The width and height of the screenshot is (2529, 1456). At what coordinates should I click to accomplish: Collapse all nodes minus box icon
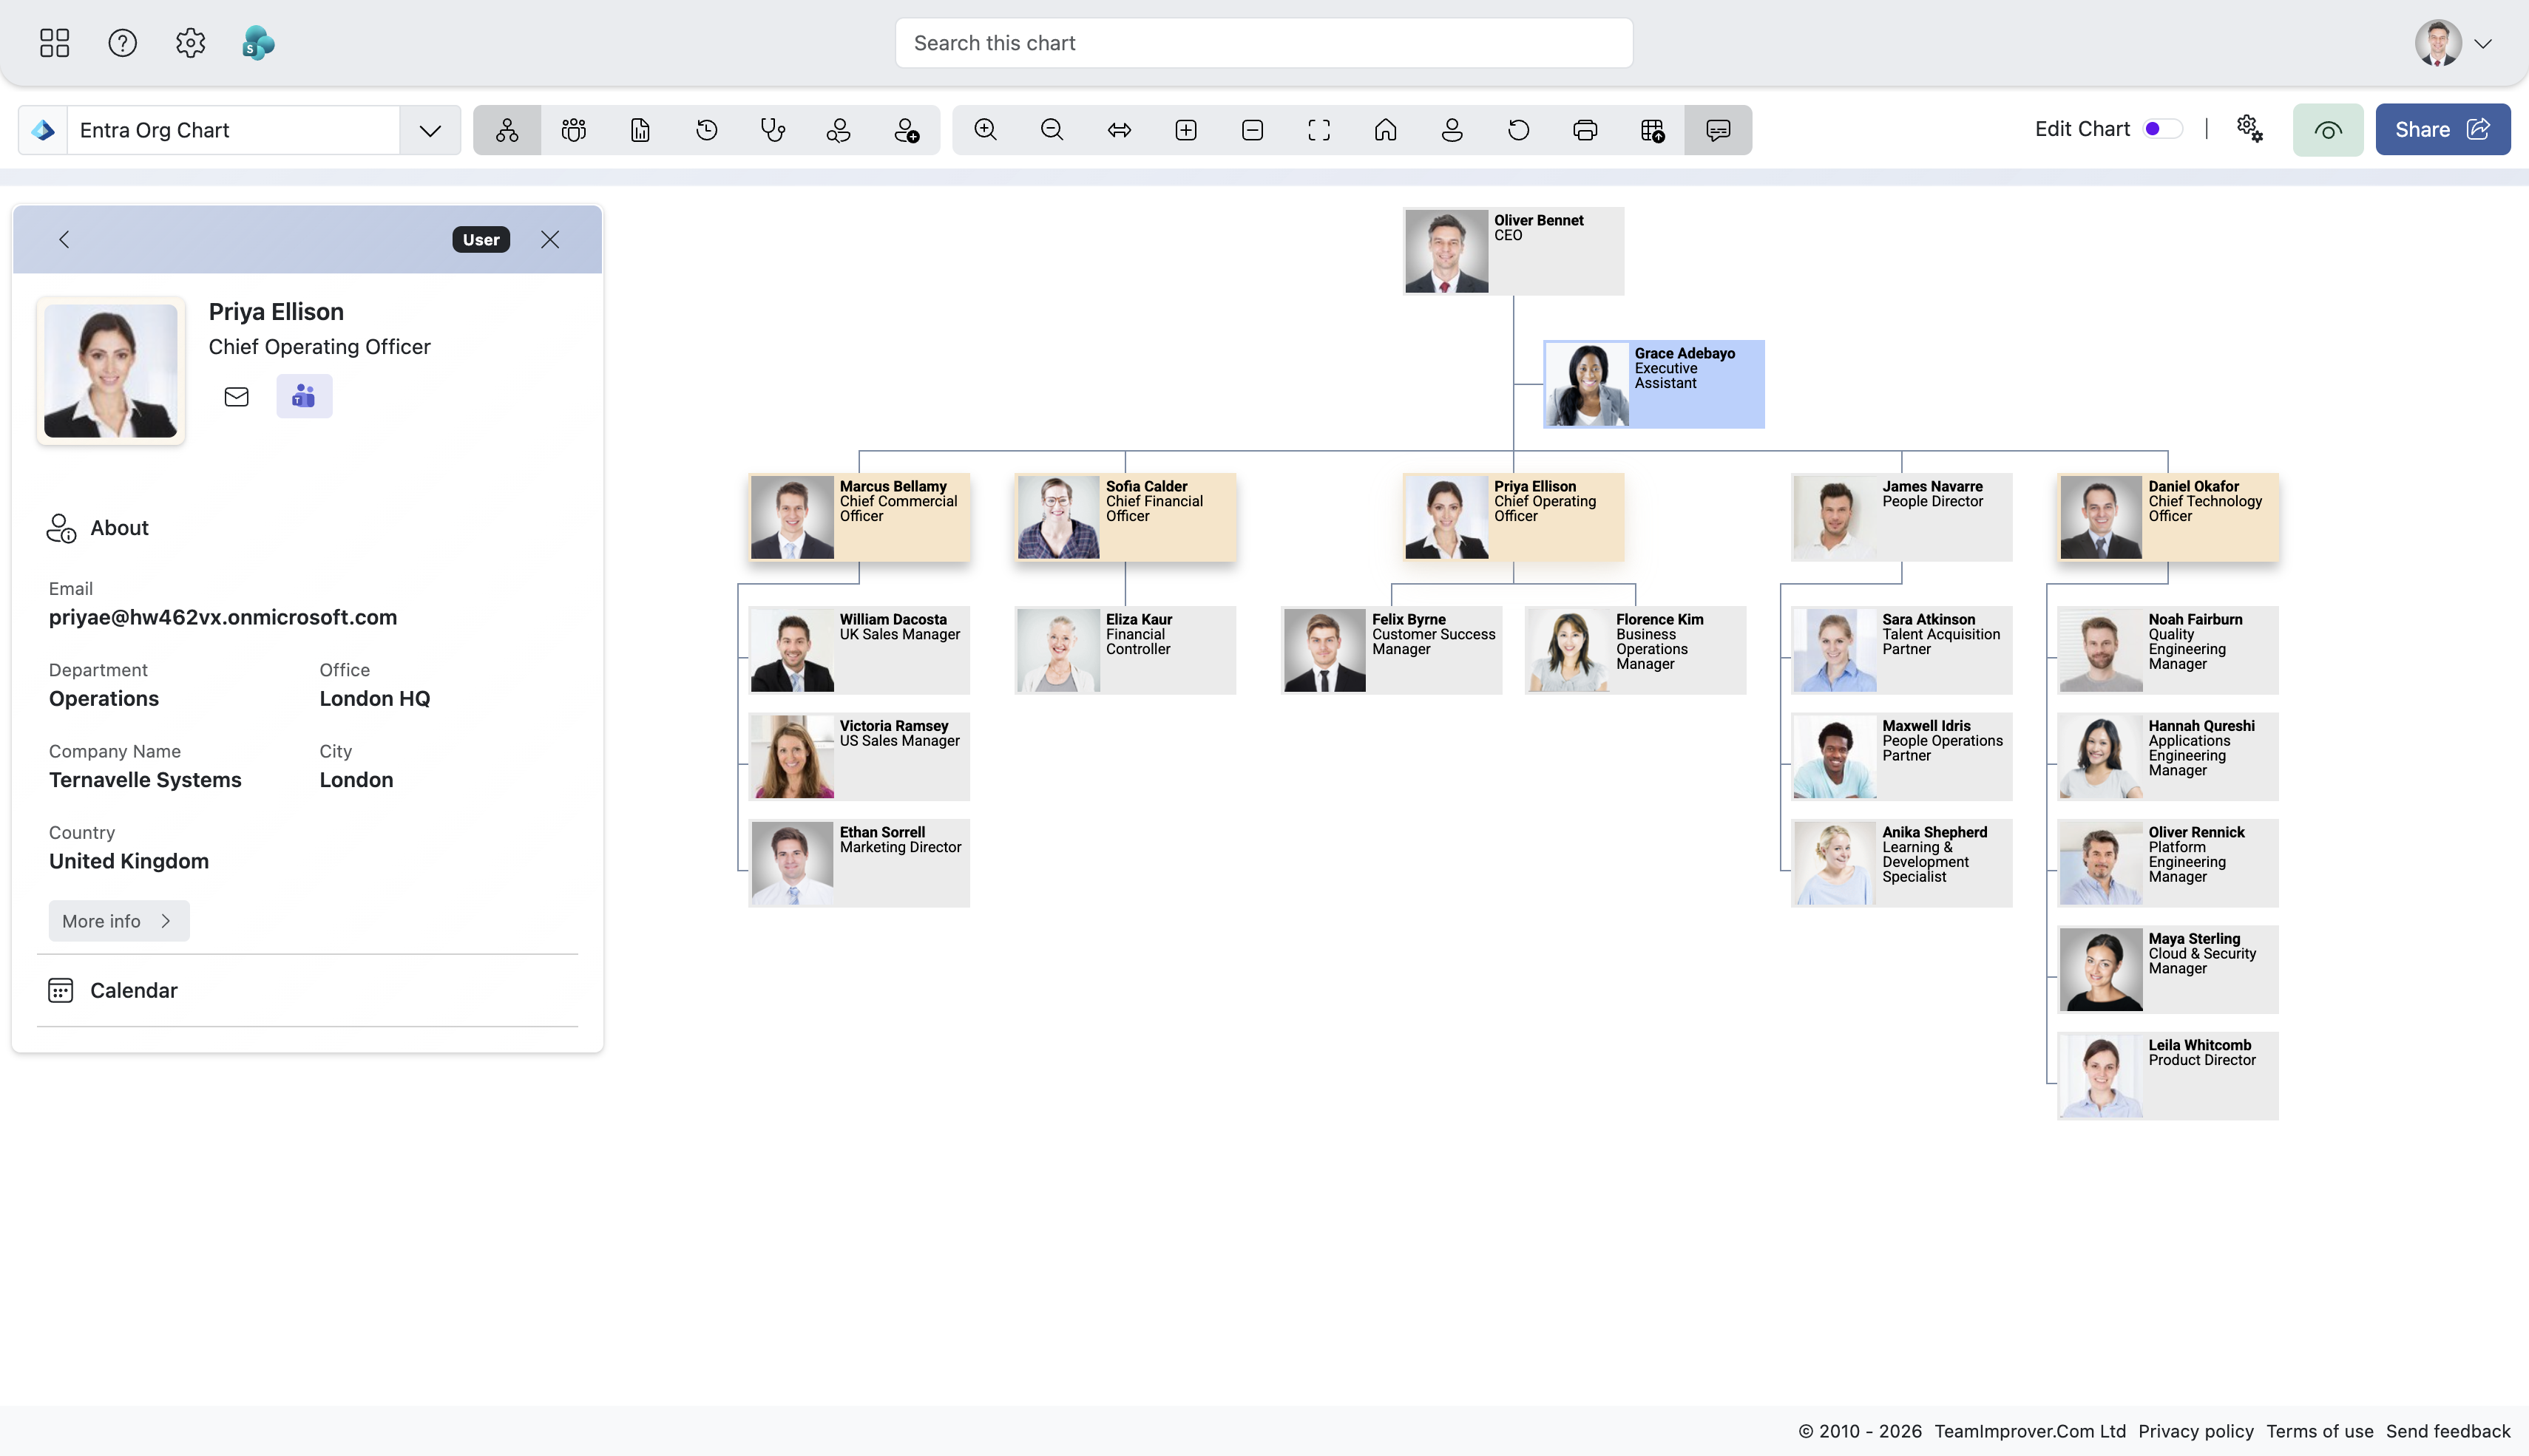1253,130
